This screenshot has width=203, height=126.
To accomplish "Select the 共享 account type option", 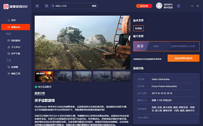I will click(x=166, y=46).
